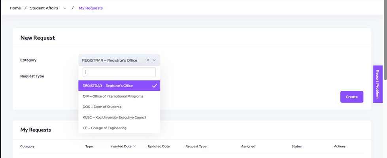Select OIP – Office of International Programs
The image size is (387, 158).
113,96
